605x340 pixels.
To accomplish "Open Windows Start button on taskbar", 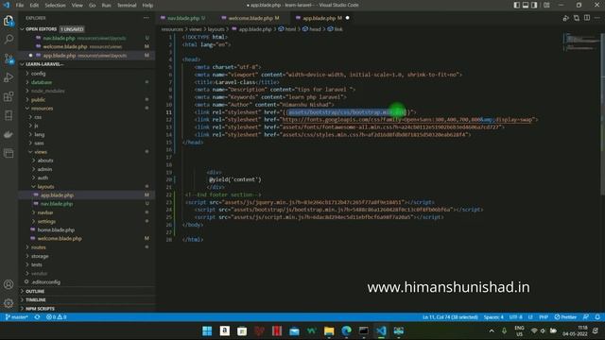I will [207, 331].
